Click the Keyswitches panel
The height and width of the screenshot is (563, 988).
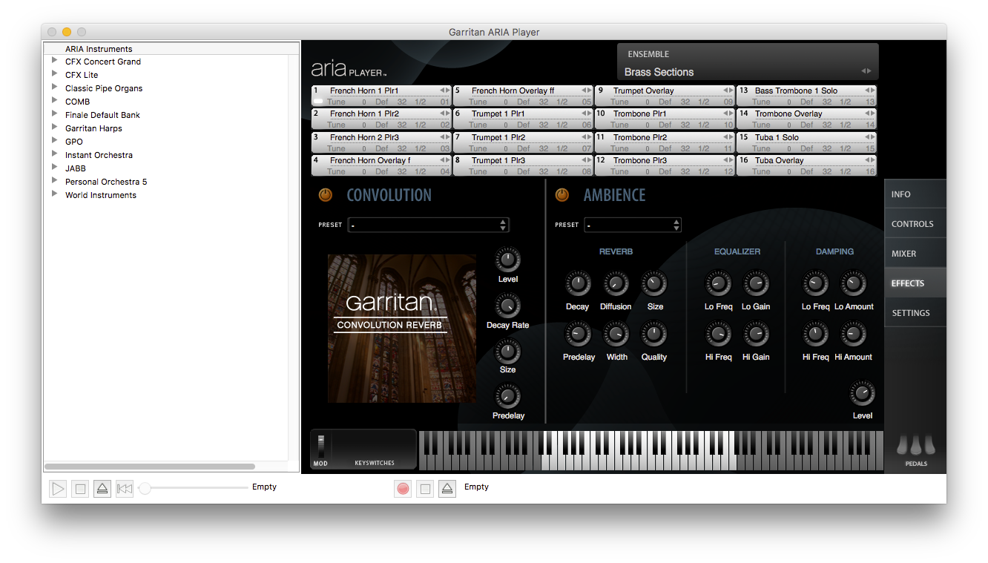pyautogui.click(x=375, y=449)
